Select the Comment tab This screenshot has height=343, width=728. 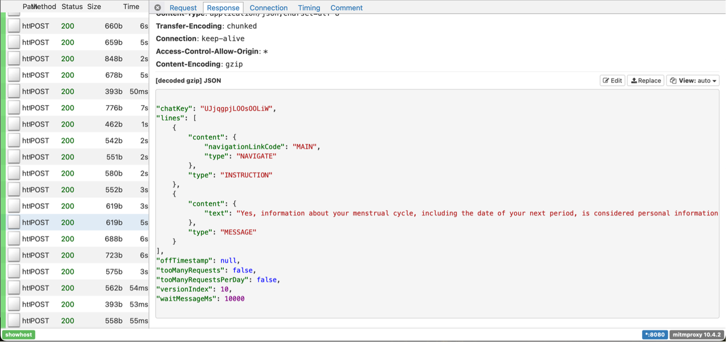pos(346,8)
